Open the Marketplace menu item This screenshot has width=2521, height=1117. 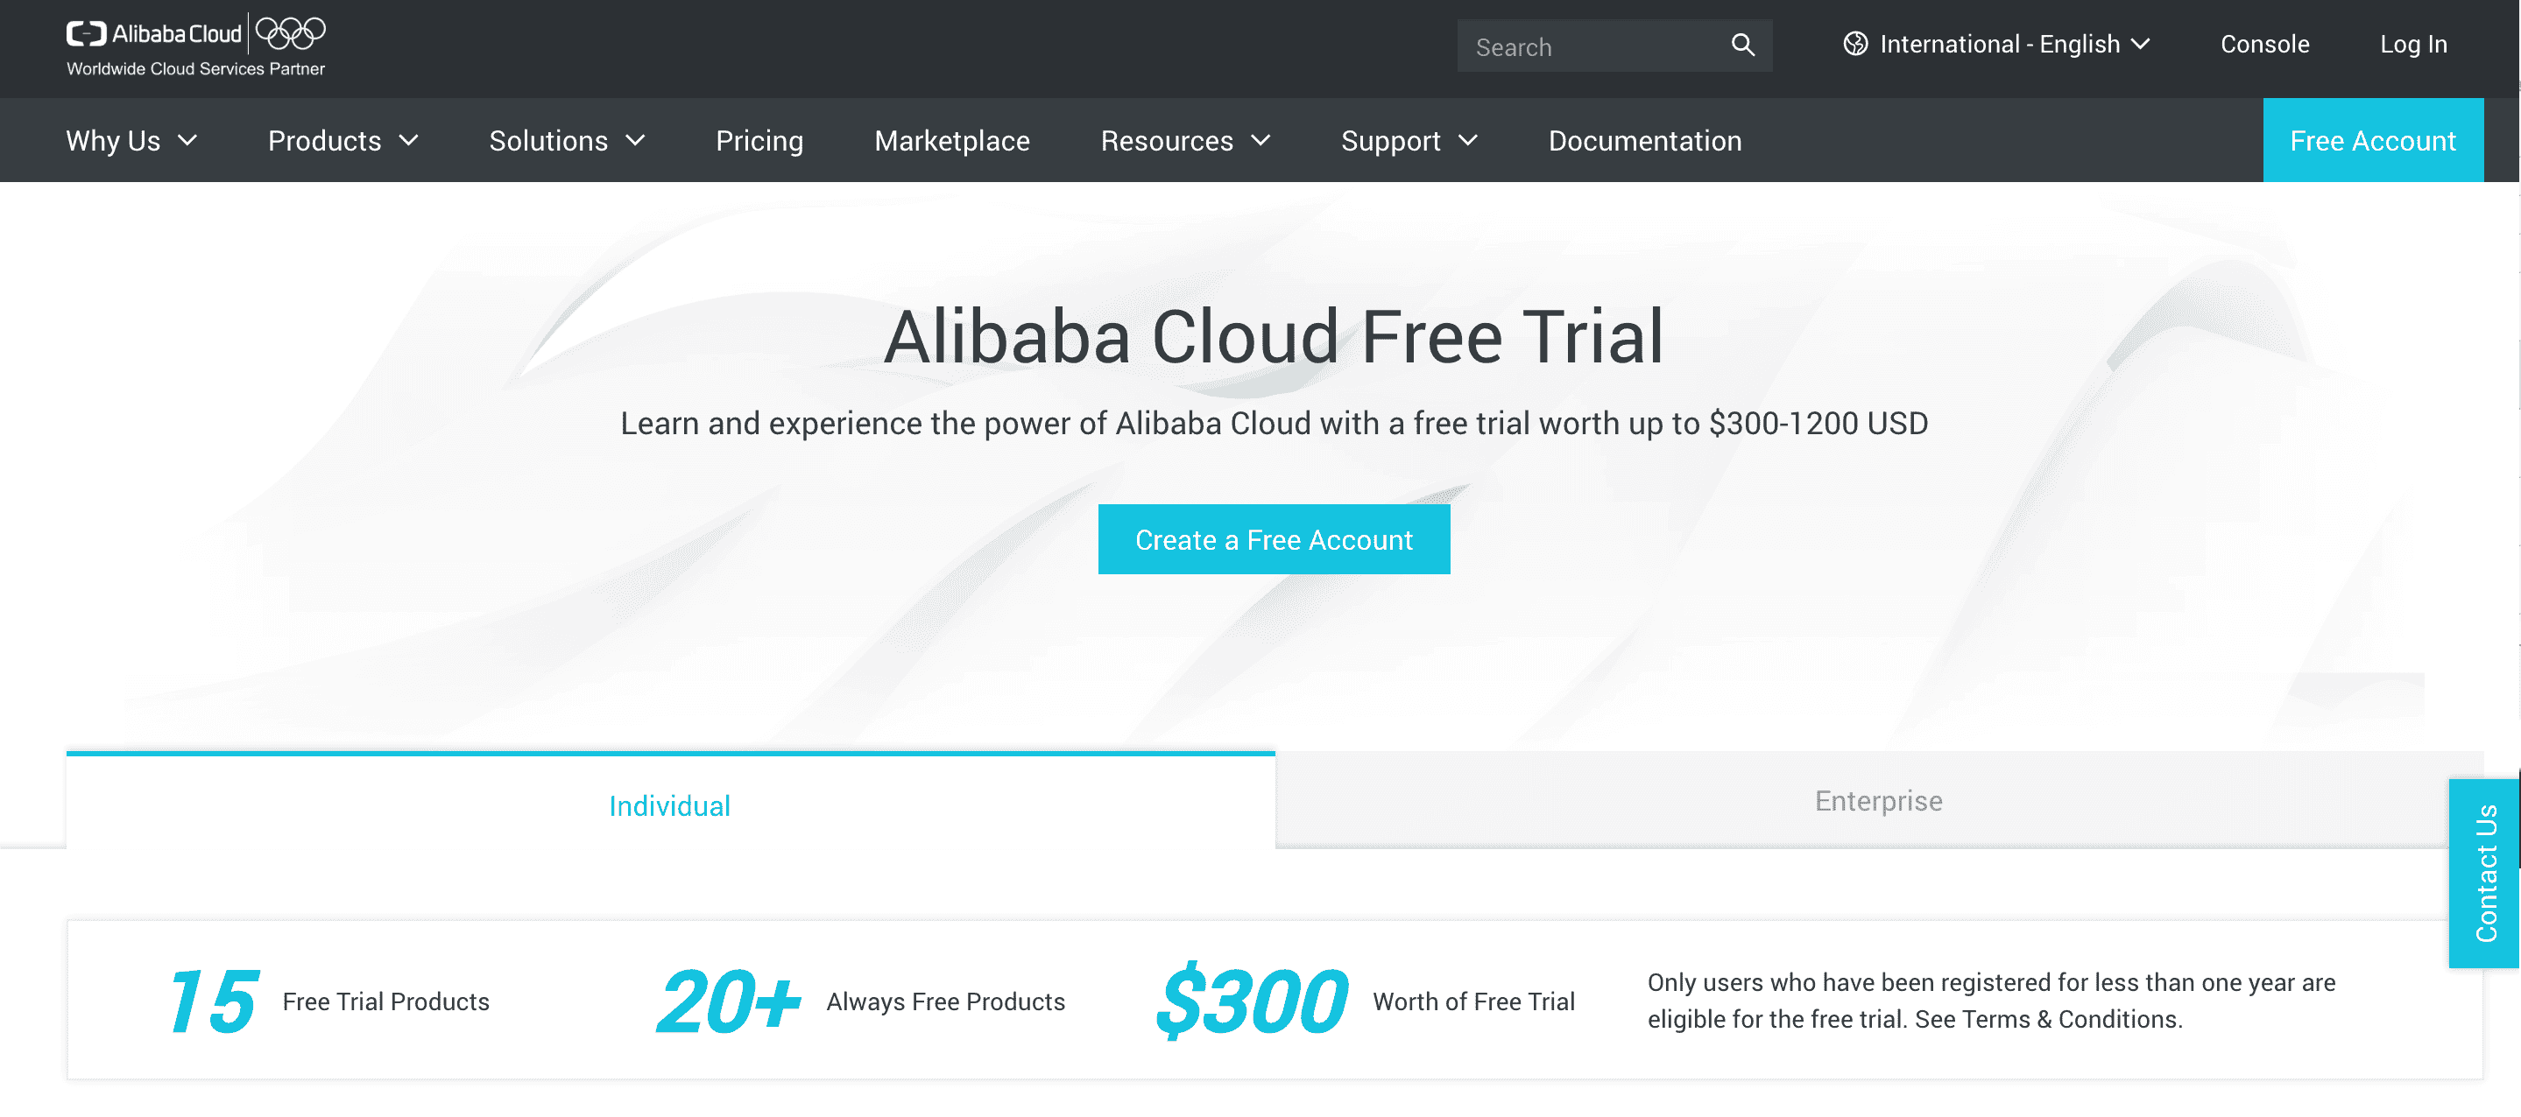pyautogui.click(x=951, y=141)
